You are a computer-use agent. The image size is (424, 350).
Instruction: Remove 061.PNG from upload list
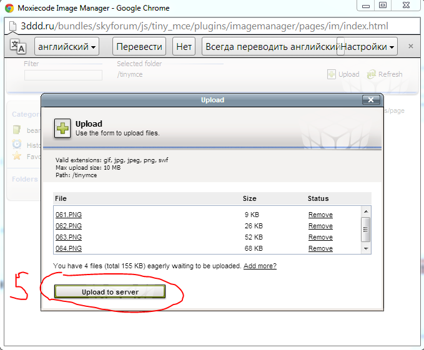(320, 215)
